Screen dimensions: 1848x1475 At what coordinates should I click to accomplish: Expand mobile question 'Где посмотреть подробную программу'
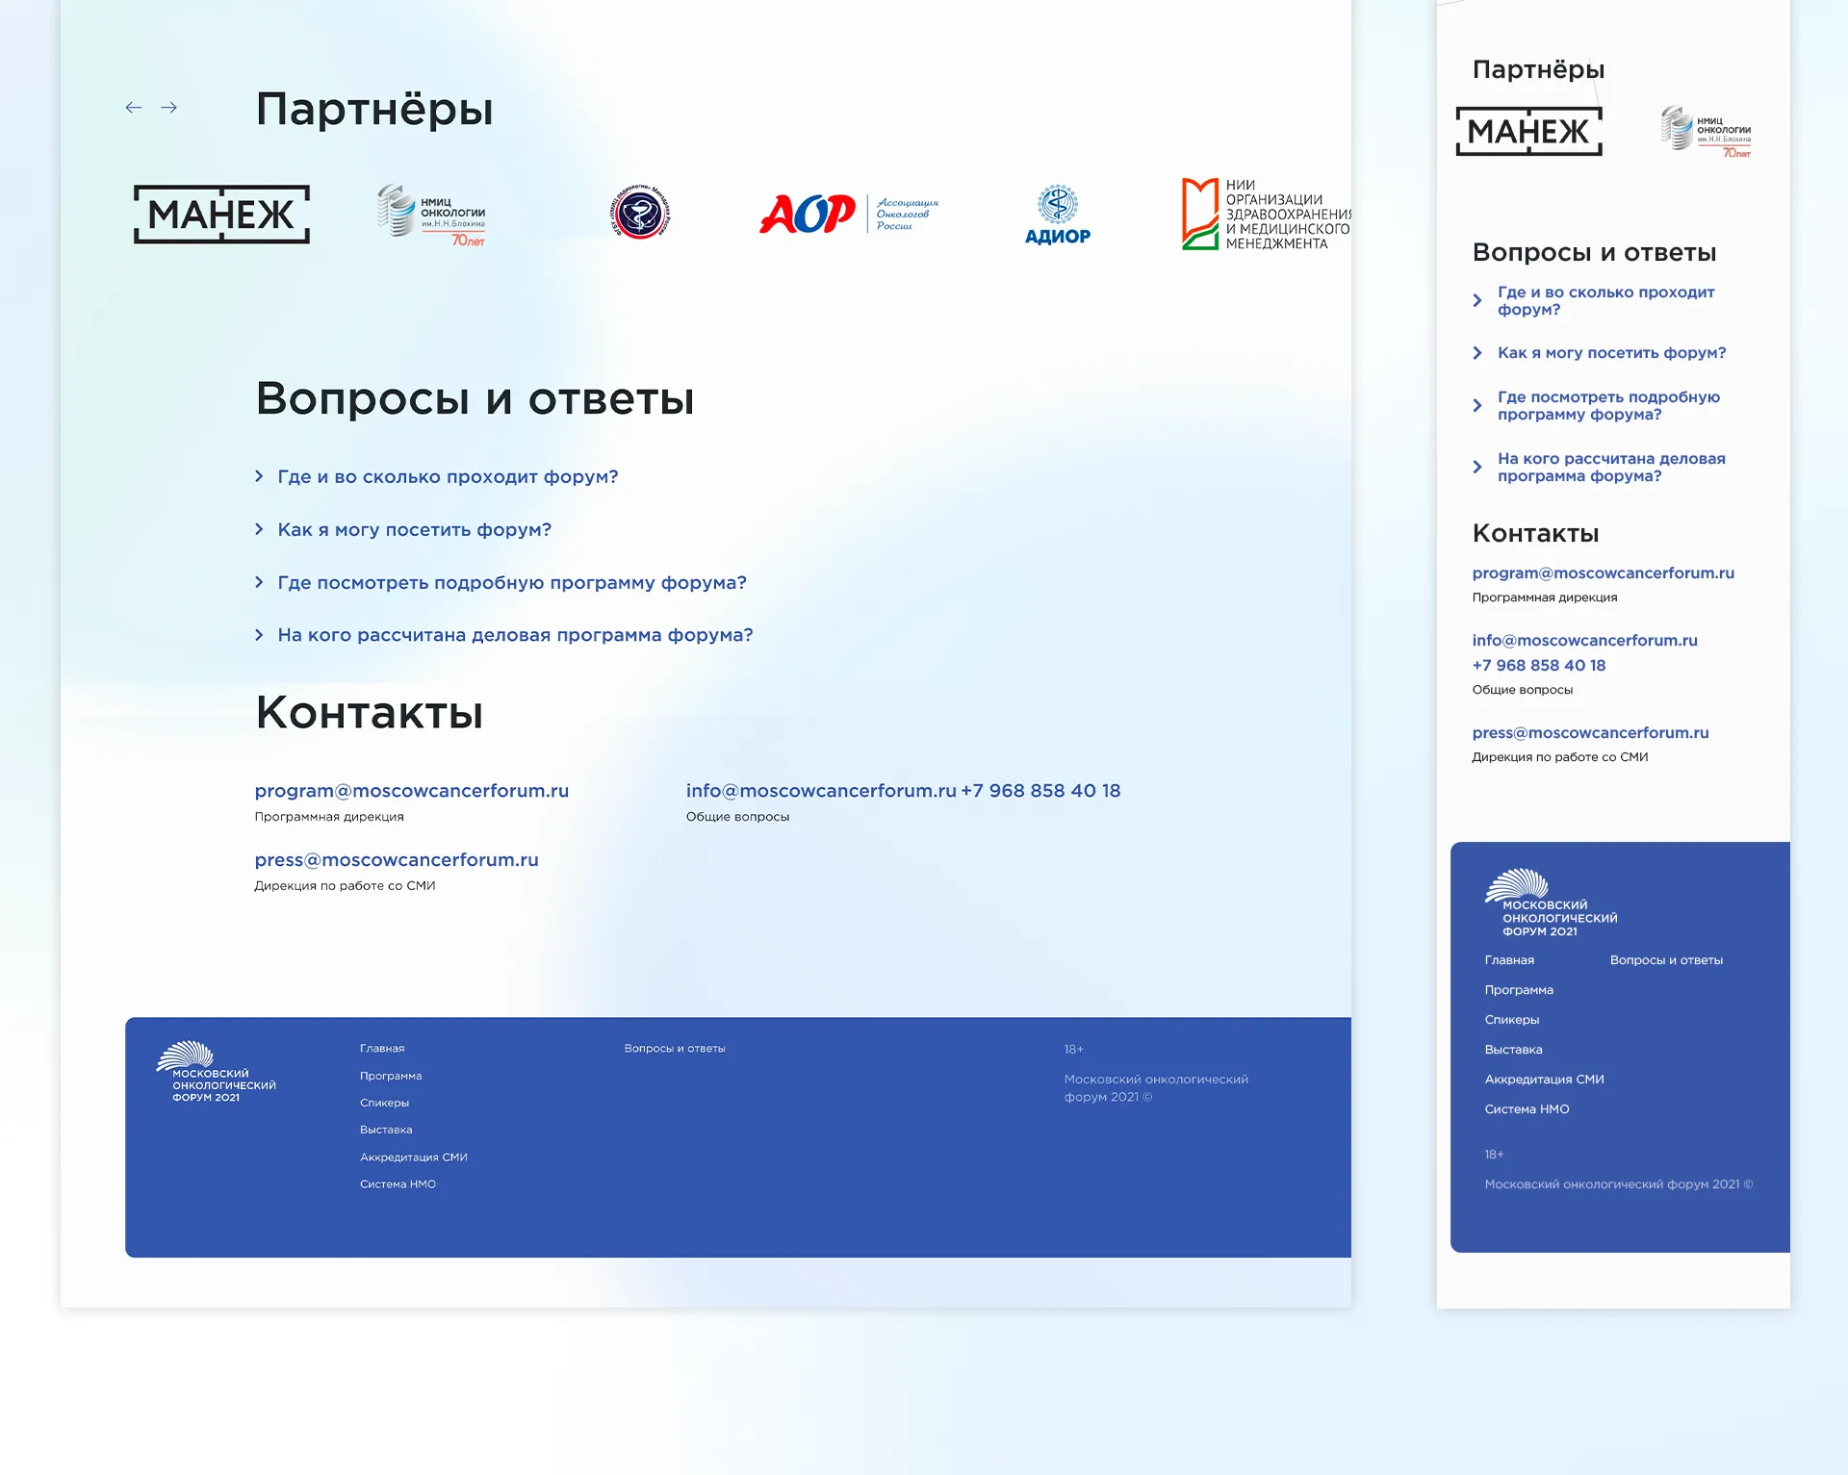point(1596,406)
